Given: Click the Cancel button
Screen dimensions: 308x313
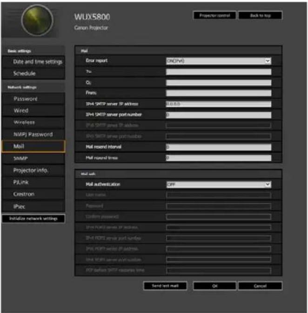Looking at the screenshot, I should 260,286.
